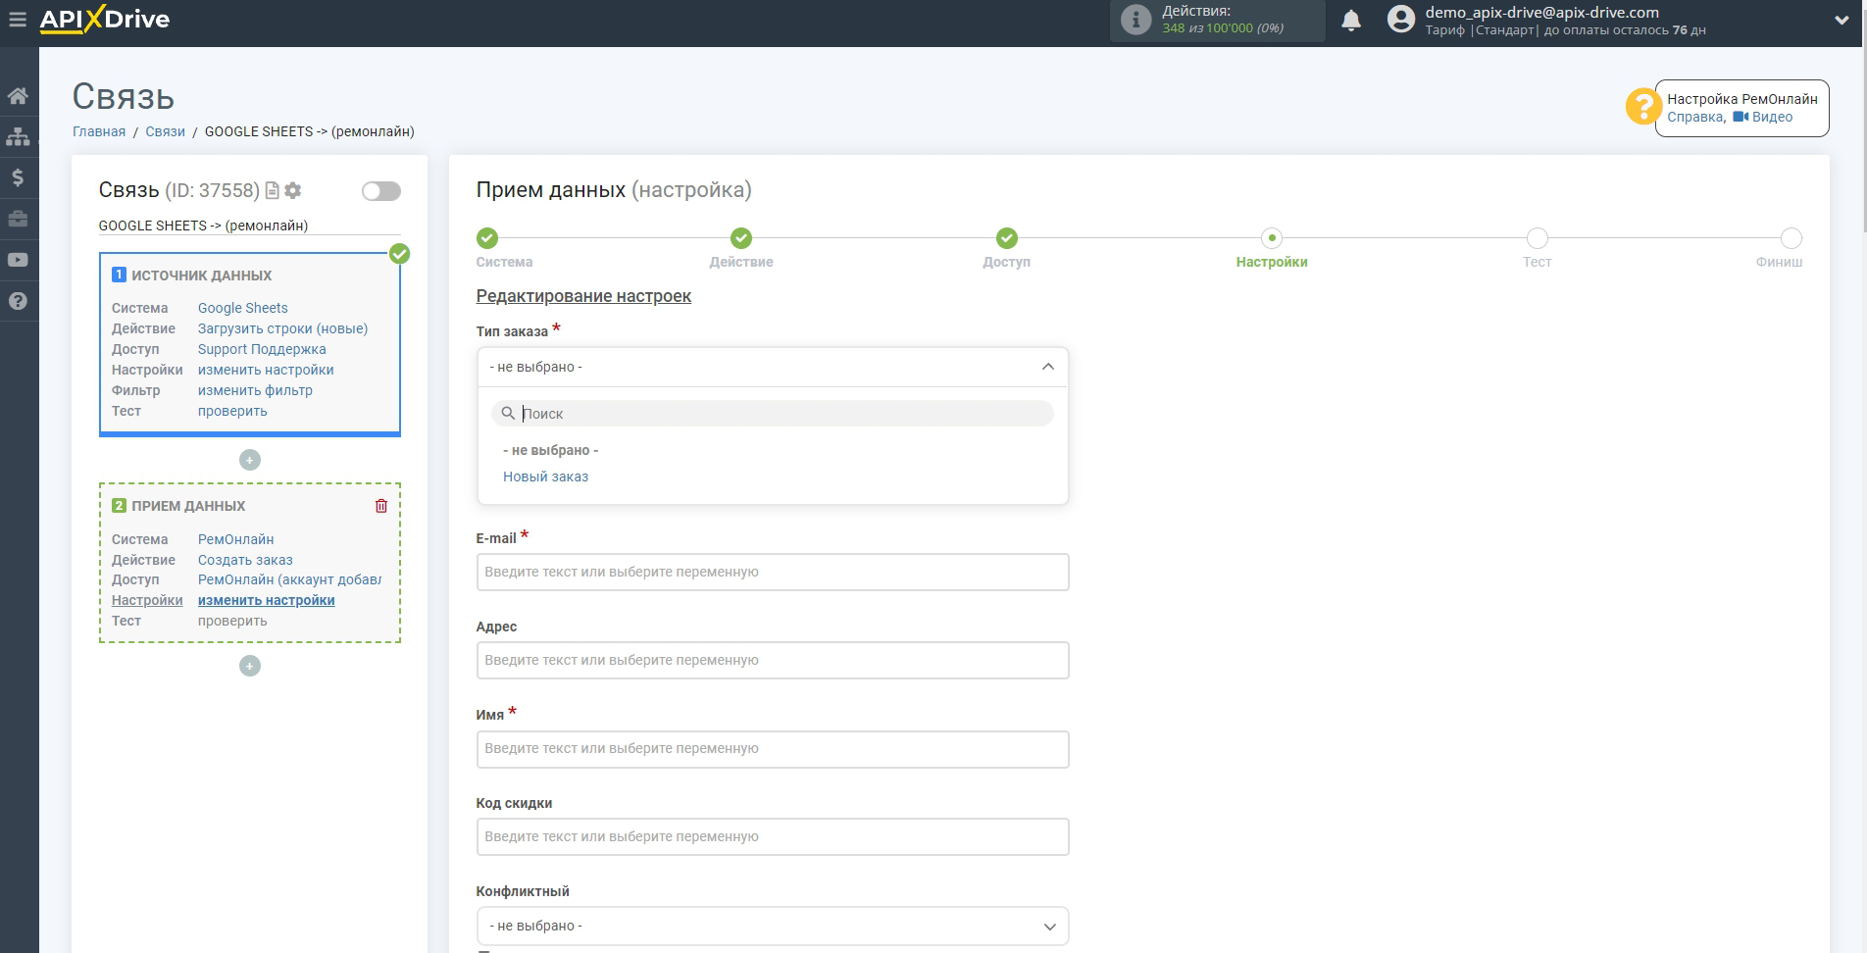The height and width of the screenshot is (953, 1867).
Task: Open the billing dollar sidebar icon
Action: (18, 177)
